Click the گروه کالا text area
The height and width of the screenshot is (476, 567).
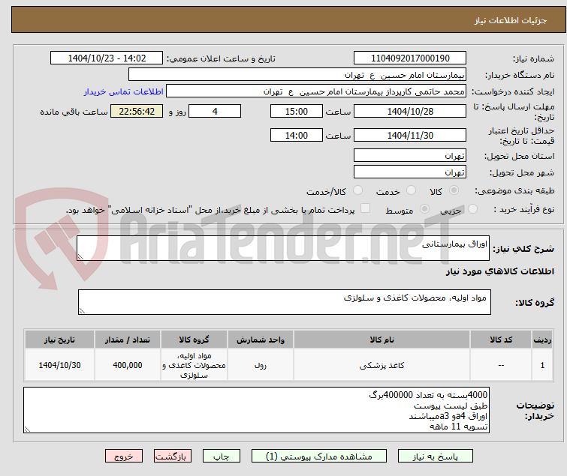tap(284, 302)
